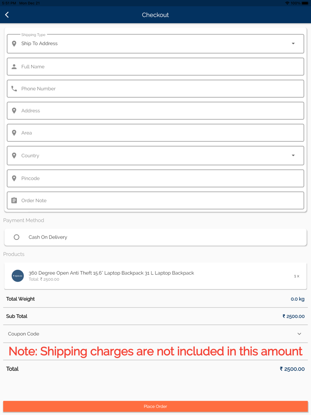Click the phone icon beside Phone Number
The image size is (311, 415).
click(14, 89)
